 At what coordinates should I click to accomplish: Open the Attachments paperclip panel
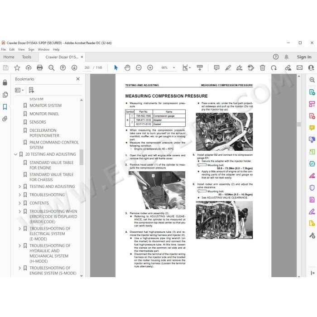(x=5, y=119)
